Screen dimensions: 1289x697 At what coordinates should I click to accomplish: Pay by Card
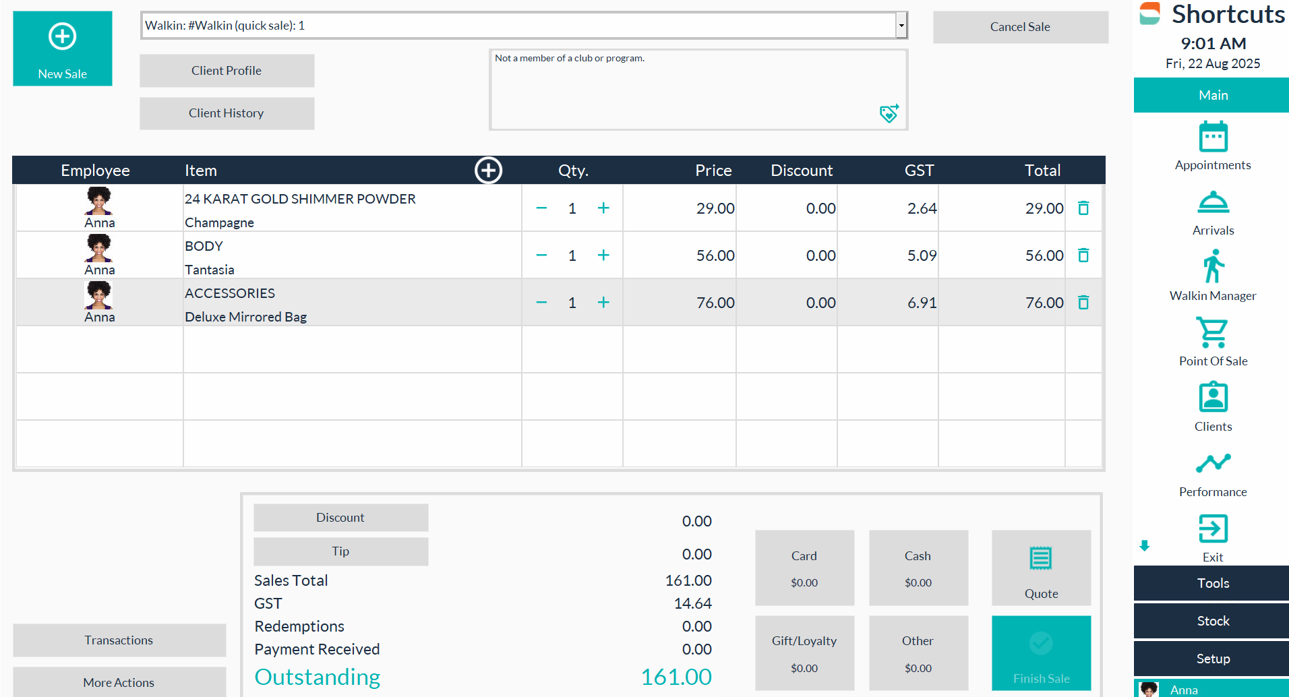(804, 568)
